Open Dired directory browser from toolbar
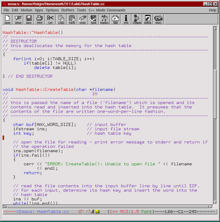Screen dimensions: 220x222 [x=18, y=19]
